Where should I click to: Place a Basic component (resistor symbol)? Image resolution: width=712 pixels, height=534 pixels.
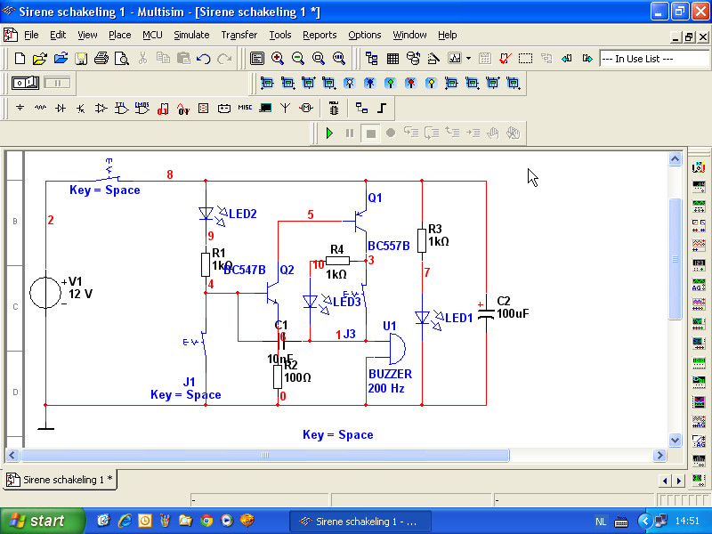coord(40,109)
